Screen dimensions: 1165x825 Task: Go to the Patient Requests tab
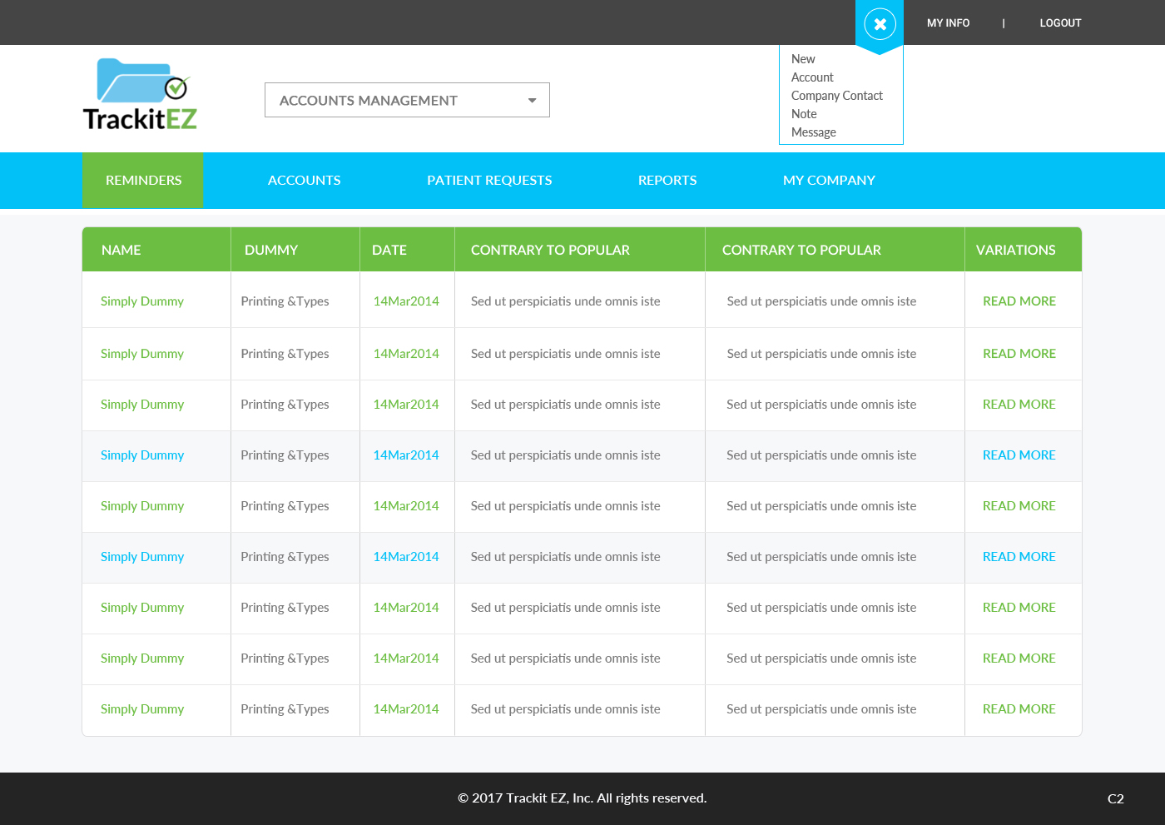(x=489, y=181)
